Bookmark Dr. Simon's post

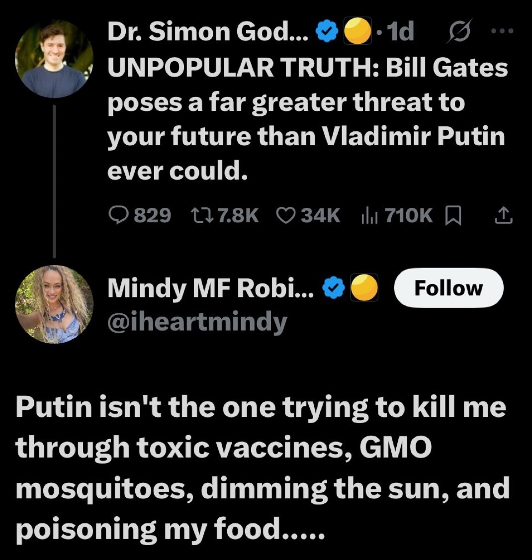click(453, 215)
